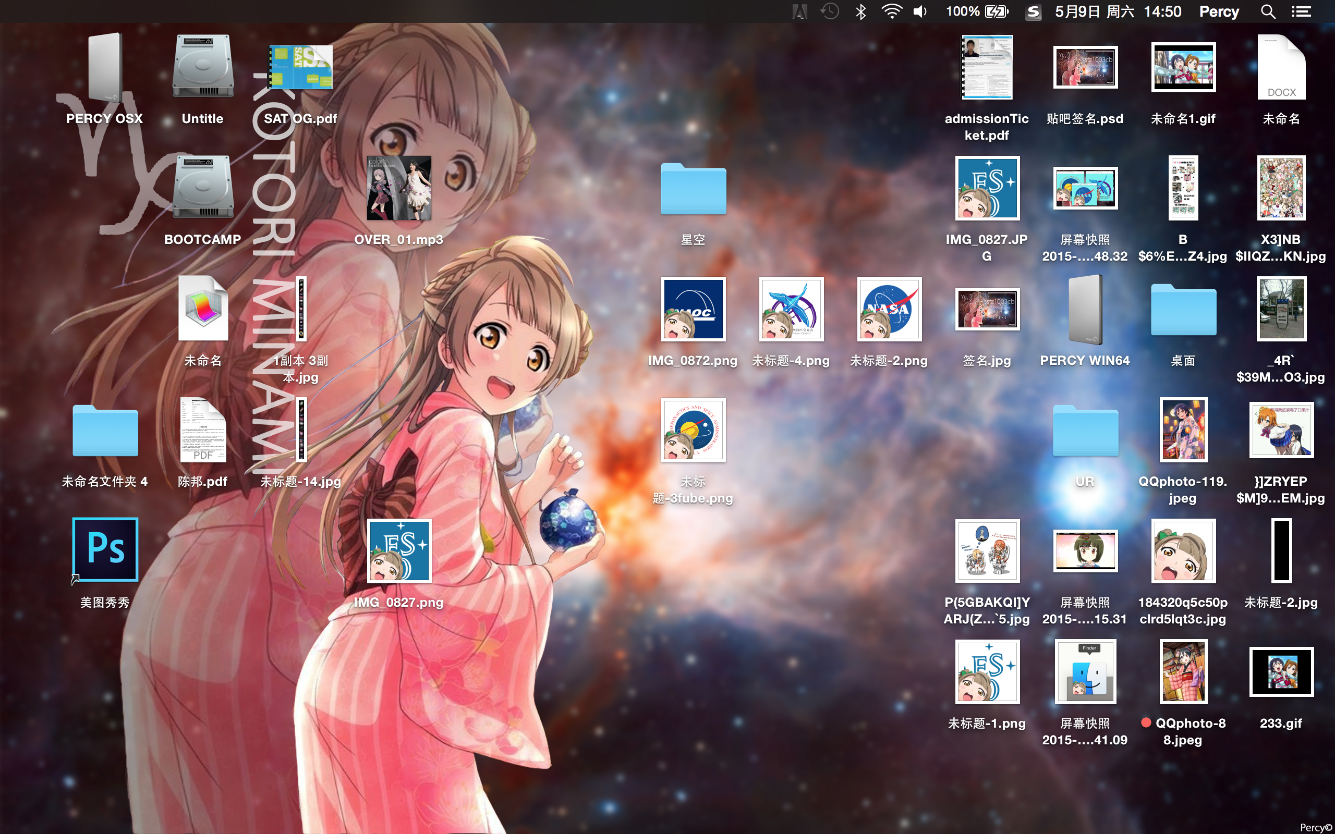The height and width of the screenshot is (834, 1335).
Task: Select the 1副本 3副本.jpg file icon
Action: 301,309
